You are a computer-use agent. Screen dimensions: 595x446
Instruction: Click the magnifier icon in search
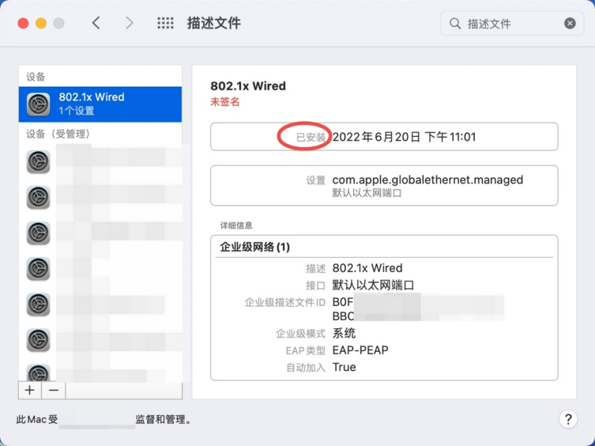(x=455, y=24)
